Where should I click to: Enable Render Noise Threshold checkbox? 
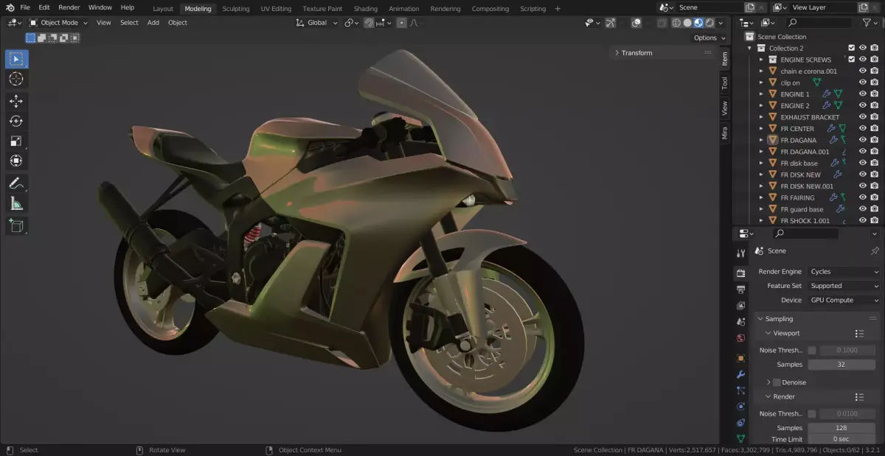[812, 414]
